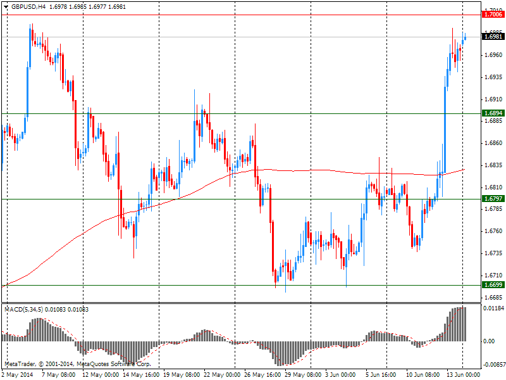Click the green 1.6699 level label
Screen dimensions: 506x380
(493, 285)
